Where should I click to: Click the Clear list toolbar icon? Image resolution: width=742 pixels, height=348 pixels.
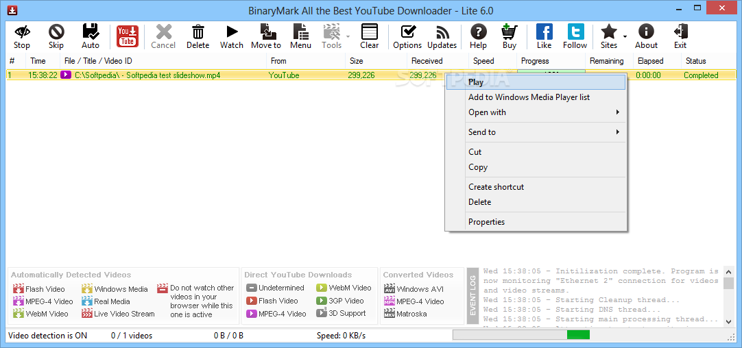[370, 32]
